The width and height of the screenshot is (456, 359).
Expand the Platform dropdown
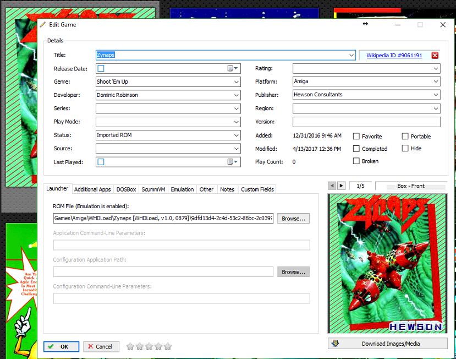tap(436, 81)
